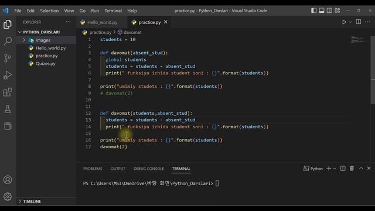Click the editor vertical scrollbar
The image size is (375, 211).
coord(373,70)
